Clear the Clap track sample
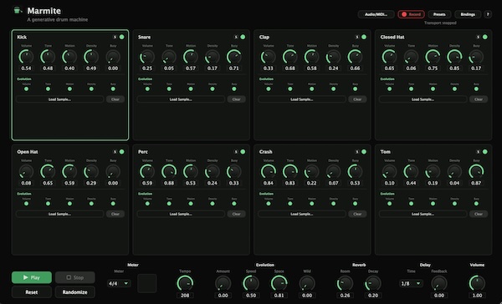 [x=357, y=99]
